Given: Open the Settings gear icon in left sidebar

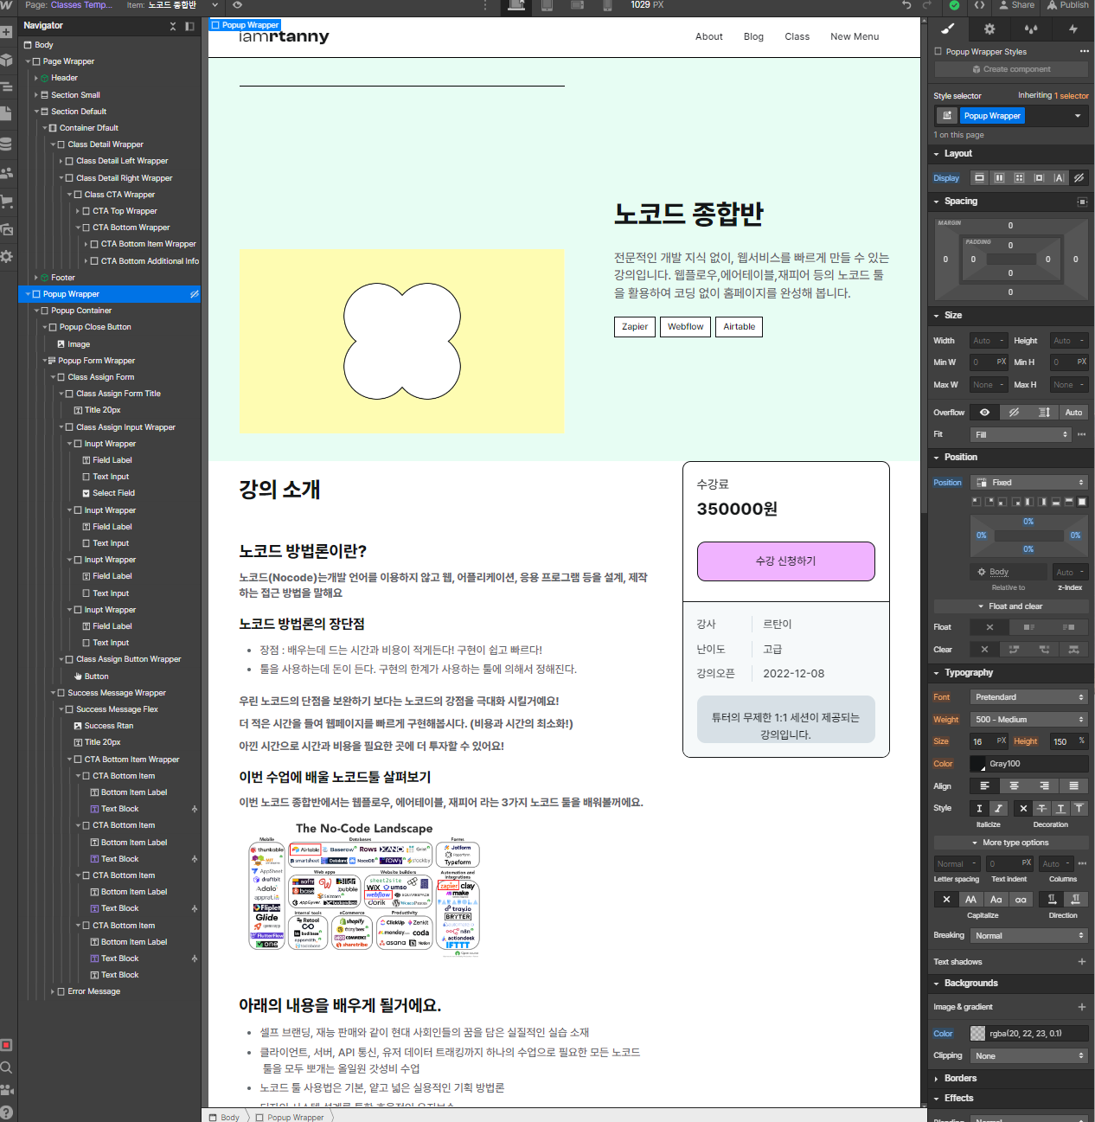Looking at the screenshot, I should tap(6, 257).
